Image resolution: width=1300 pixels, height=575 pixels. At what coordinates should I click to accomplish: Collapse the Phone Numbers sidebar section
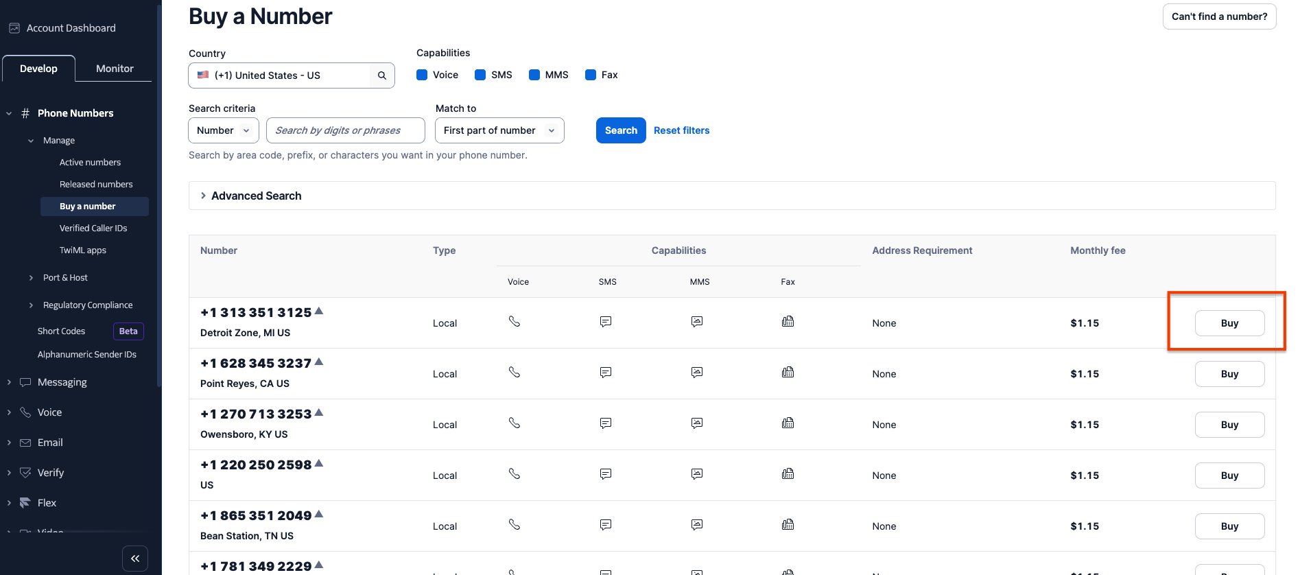(9, 113)
